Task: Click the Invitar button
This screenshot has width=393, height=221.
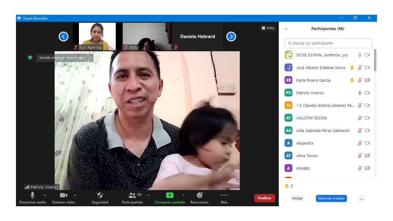Action: [x=297, y=198]
